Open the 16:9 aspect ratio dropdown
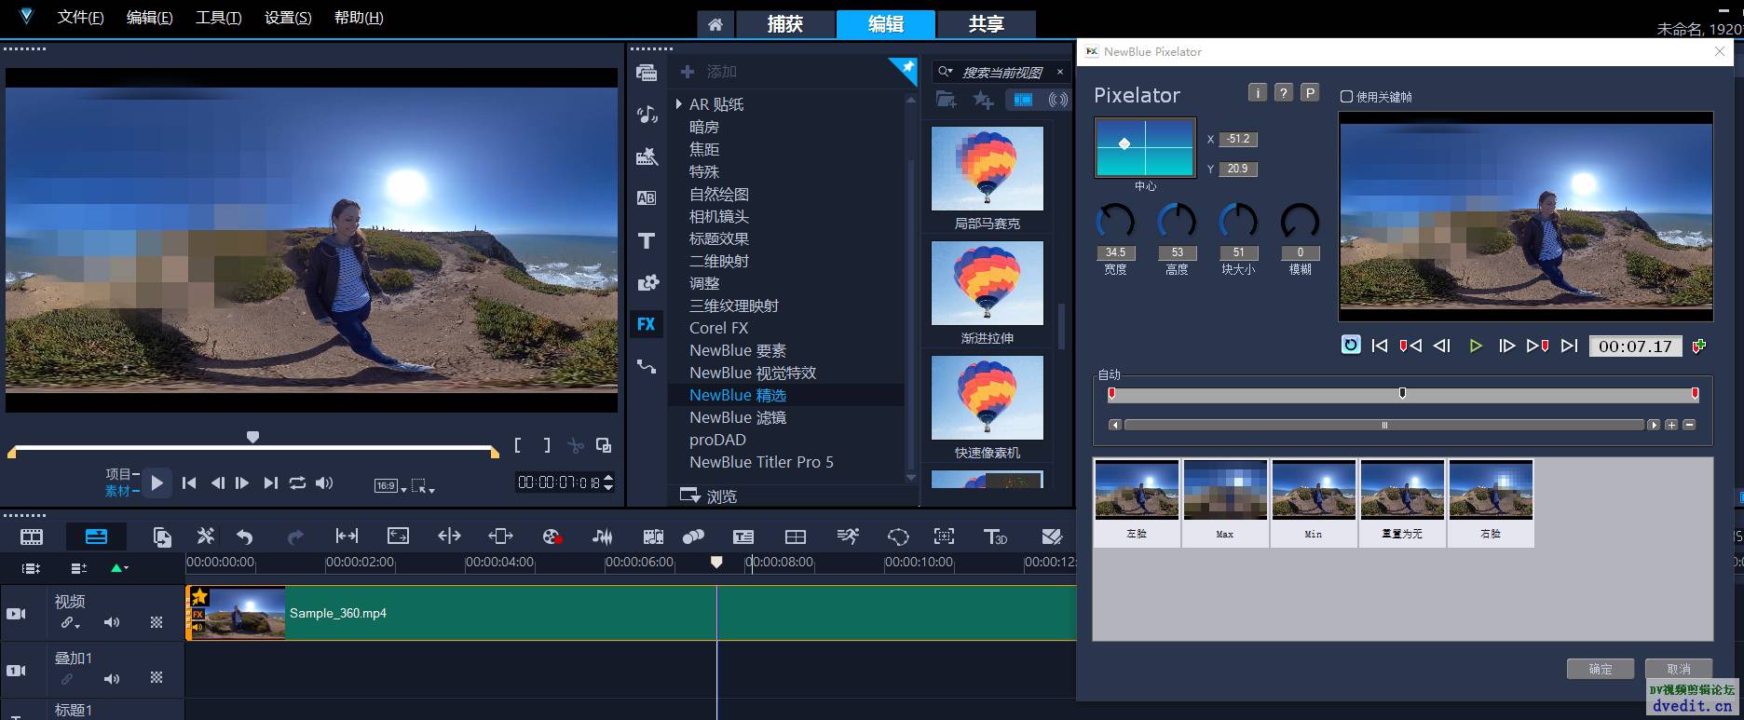Viewport: 1744px width, 720px height. 389,485
